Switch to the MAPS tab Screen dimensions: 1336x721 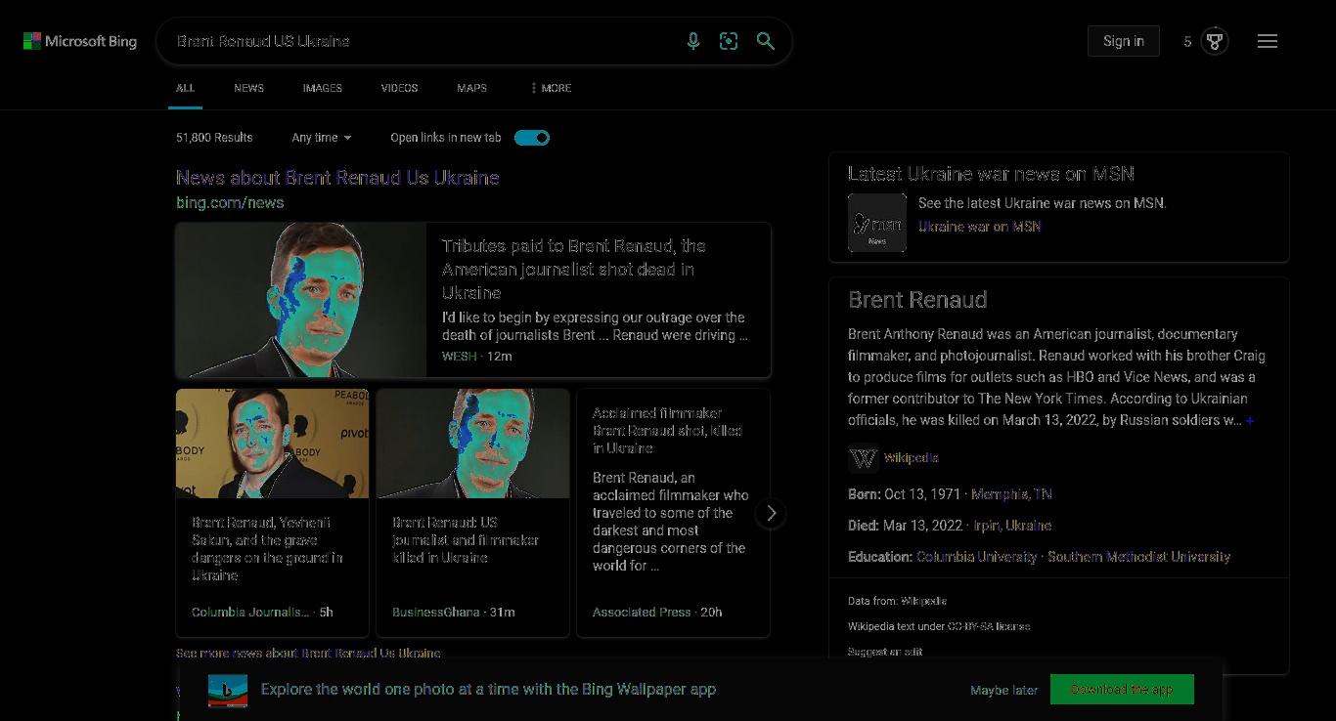[x=471, y=88]
